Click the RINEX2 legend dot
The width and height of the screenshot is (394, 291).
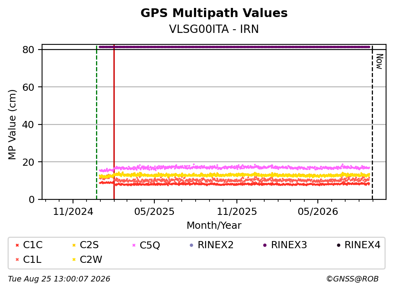(x=192, y=245)
